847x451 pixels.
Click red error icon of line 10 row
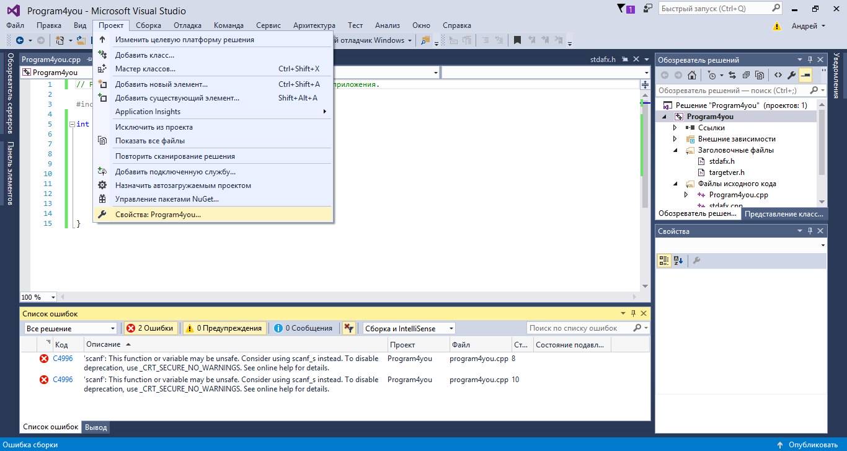click(x=43, y=380)
